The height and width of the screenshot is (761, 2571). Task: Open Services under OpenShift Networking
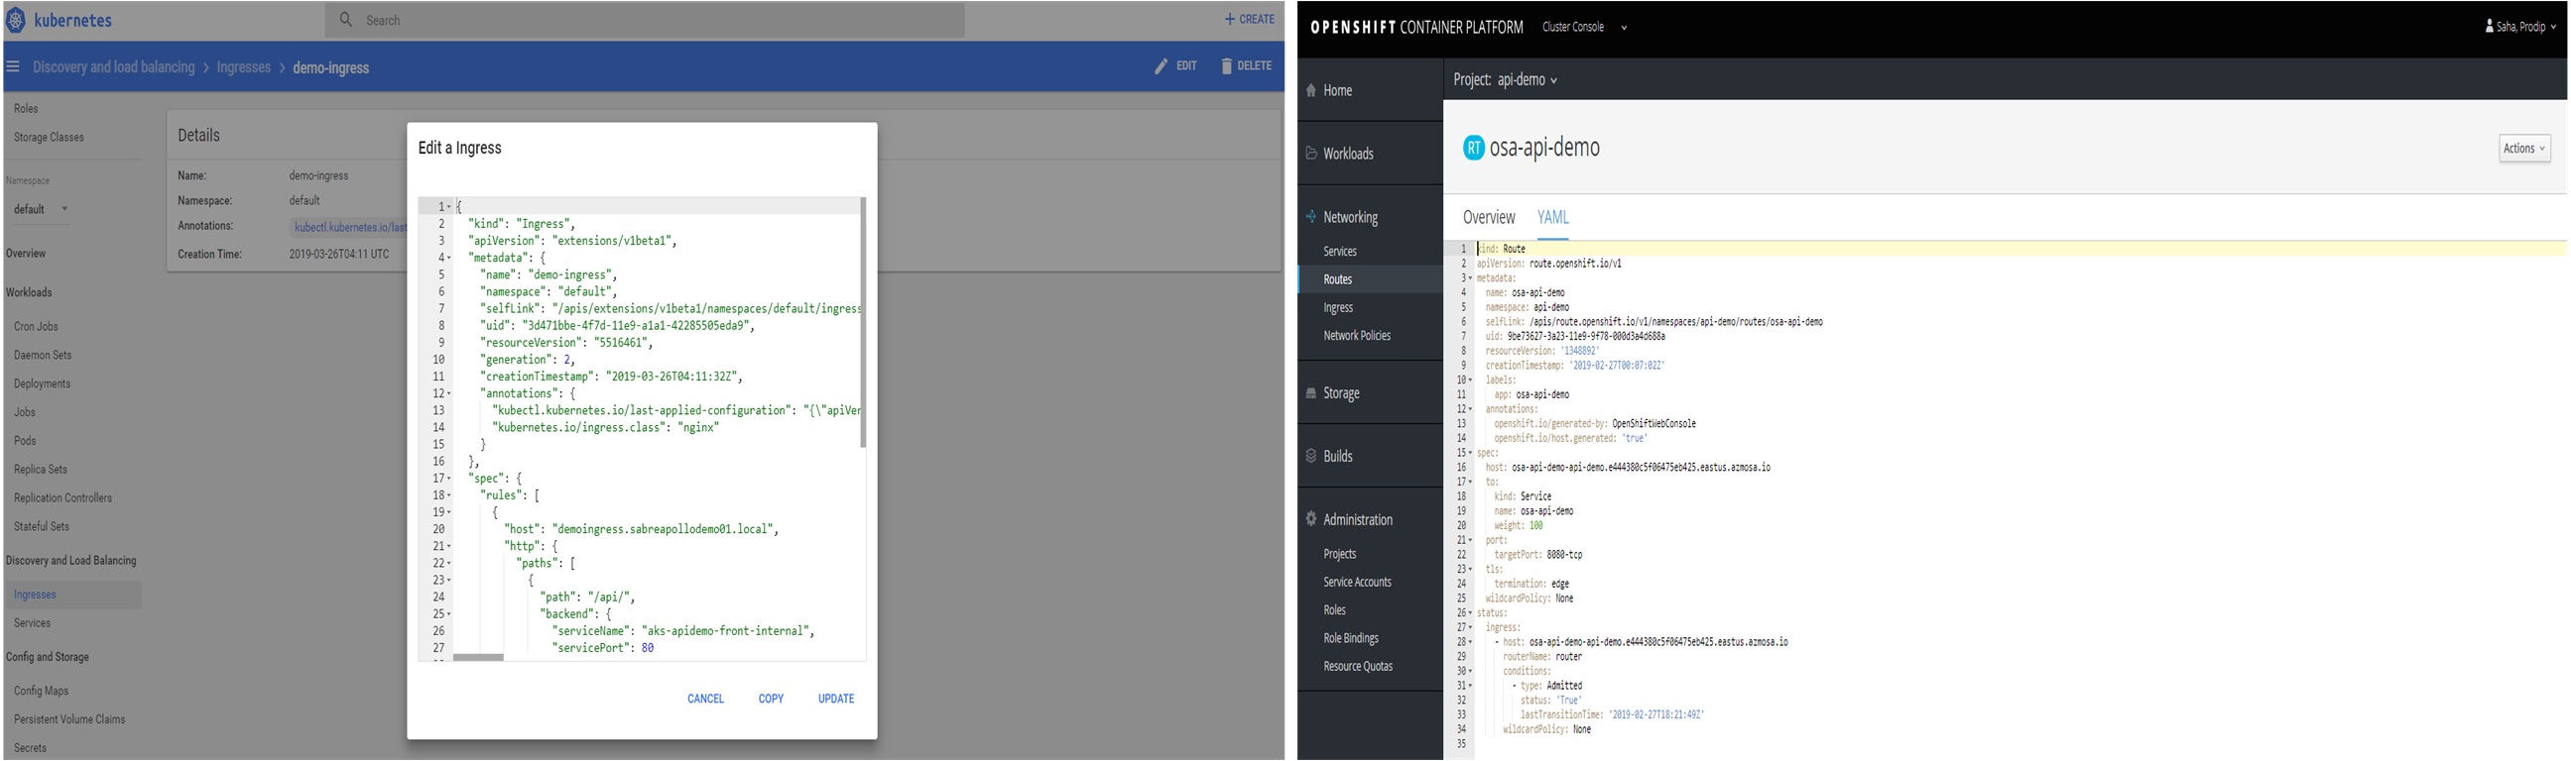coord(1339,252)
